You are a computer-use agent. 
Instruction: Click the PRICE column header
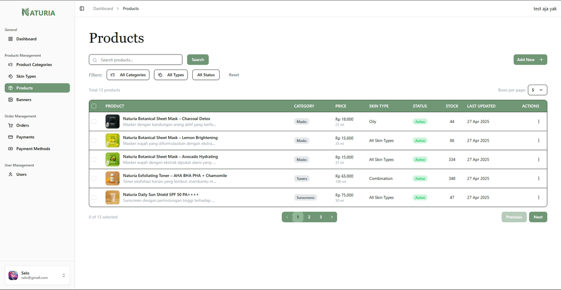tap(341, 106)
